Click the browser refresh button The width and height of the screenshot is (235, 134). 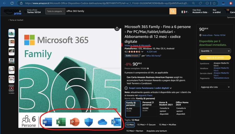click(12, 3)
